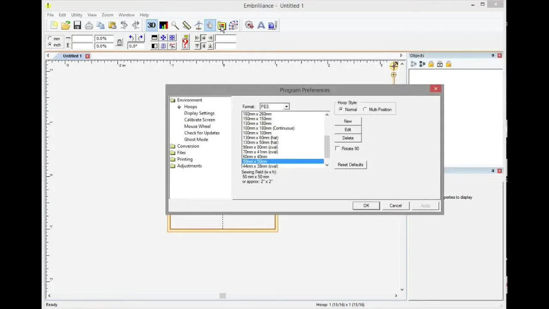Click the crossed-out lock icon in Objects panel
Screen dimensions: 549x309
click(440, 64)
